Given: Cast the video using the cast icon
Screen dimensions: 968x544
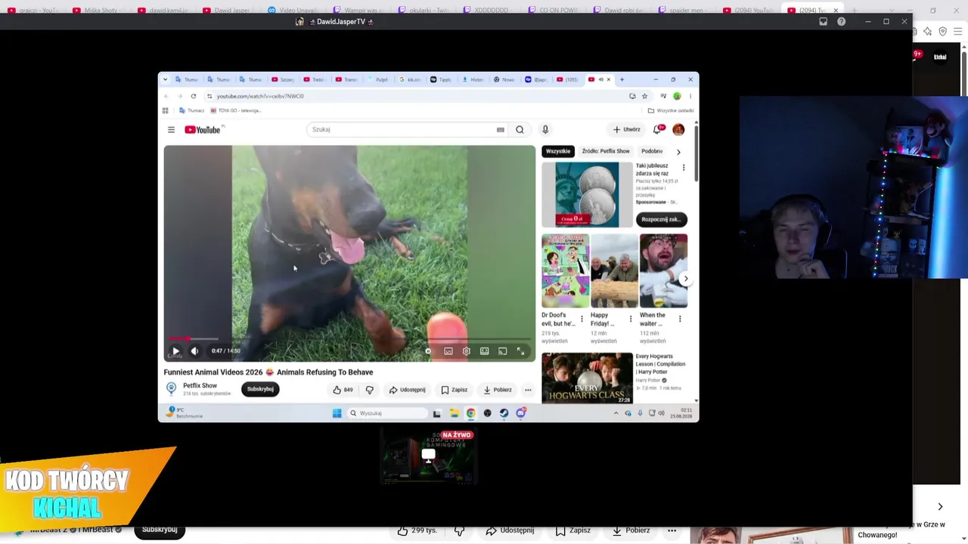Looking at the screenshot, I should (502, 351).
